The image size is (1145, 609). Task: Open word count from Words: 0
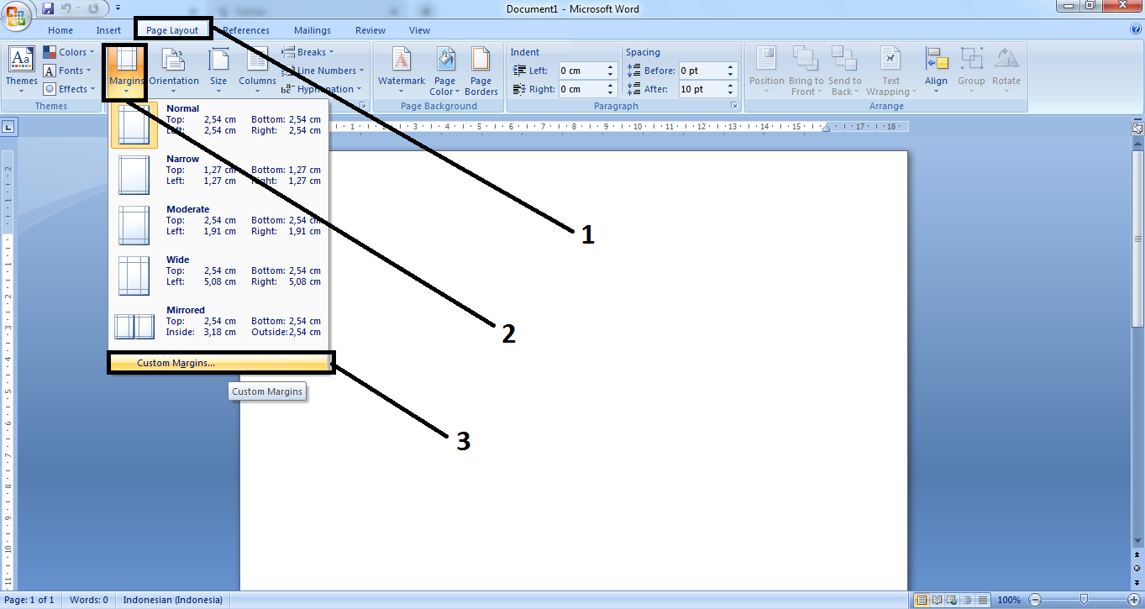point(89,601)
